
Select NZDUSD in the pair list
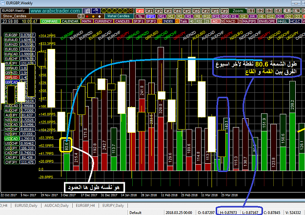[11, 120]
